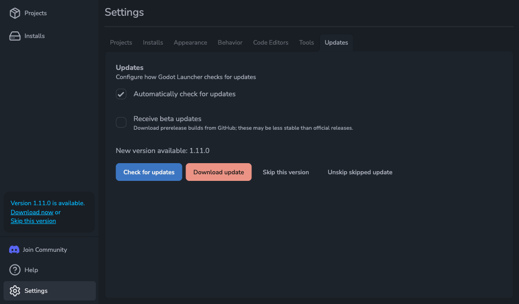519x304 pixels.
Task: Follow the Download now link in sidebar
Action: pos(32,212)
